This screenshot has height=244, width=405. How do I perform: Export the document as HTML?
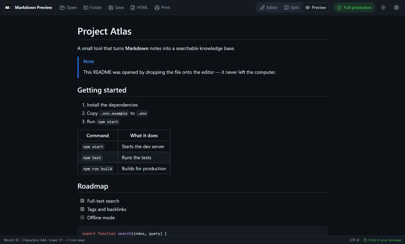point(139,8)
